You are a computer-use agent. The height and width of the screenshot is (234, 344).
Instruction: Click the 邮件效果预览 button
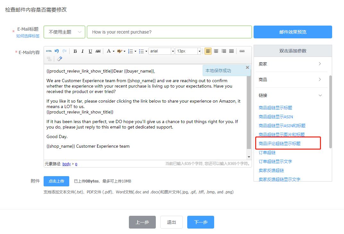click(293, 32)
